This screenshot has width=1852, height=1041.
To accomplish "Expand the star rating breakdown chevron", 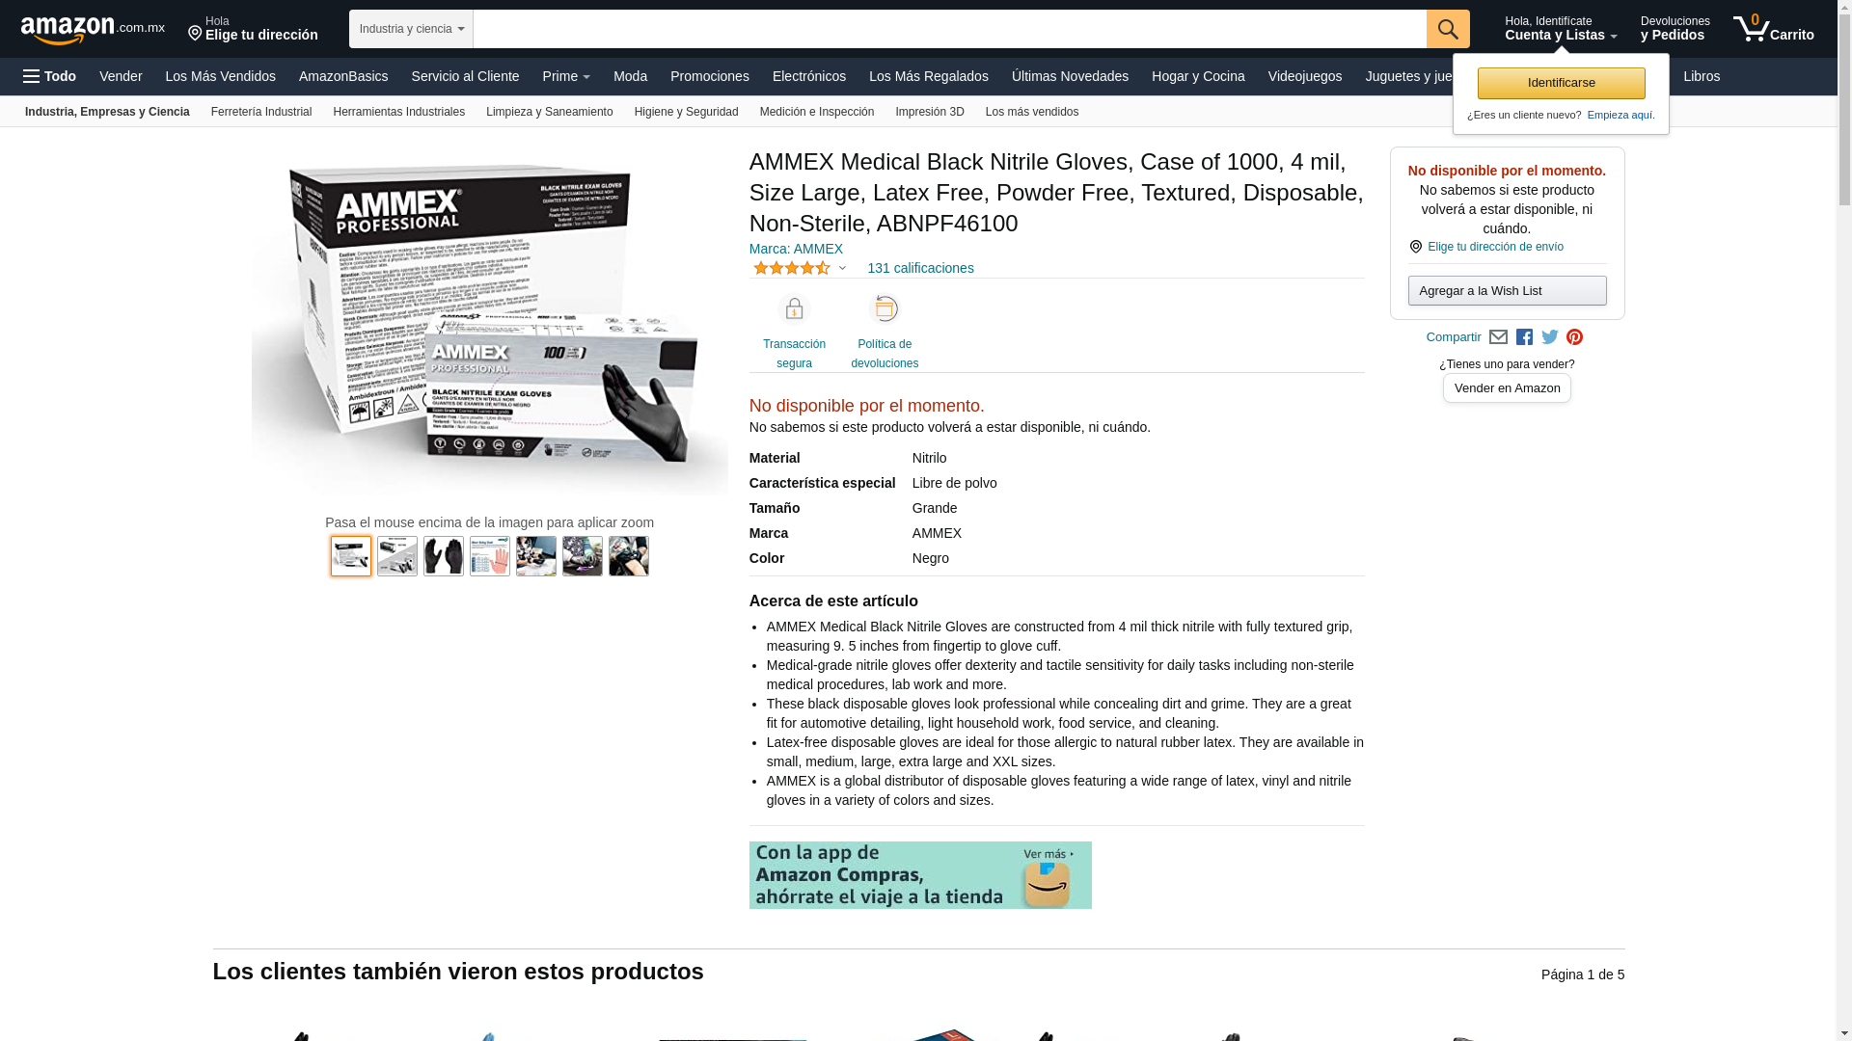I will click(x=842, y=269).
